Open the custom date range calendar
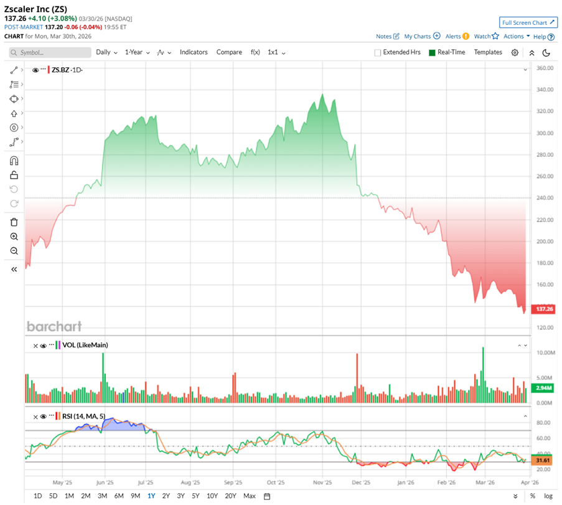Screen dimensions: 562x505 click(267, 496)
